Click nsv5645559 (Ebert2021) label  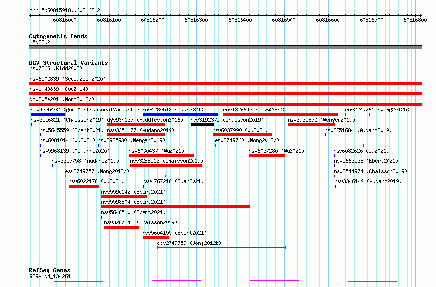tap(72, 130)
